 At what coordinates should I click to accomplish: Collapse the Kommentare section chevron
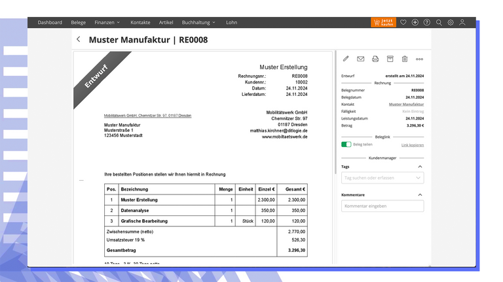pos(420,195)
